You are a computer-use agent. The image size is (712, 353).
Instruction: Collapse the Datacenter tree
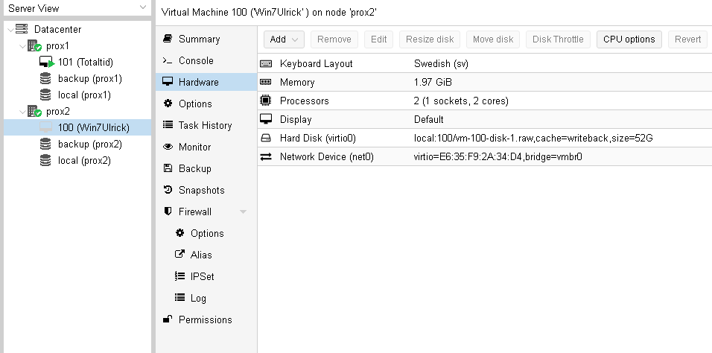[x=8, y=30]
